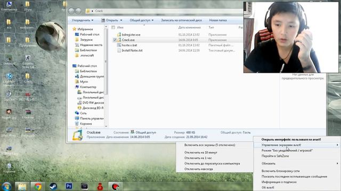Image resolution: width=341 pixels, height=191 pixels.
Task: Click Записать на оптический диск
Action: coord(181,20)
